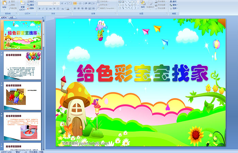Image resolution: width=238 pixels, height=153 pixels.
Task: Click the Delete (删除) slide icon
Action: click(x=28, y=8)
